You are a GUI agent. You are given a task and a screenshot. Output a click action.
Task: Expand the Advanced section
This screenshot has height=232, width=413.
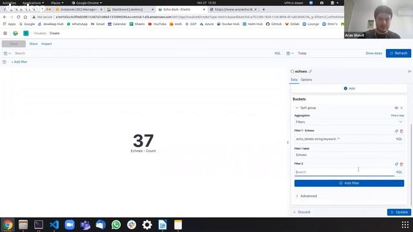pyautogui.click(x=307, y=196)
